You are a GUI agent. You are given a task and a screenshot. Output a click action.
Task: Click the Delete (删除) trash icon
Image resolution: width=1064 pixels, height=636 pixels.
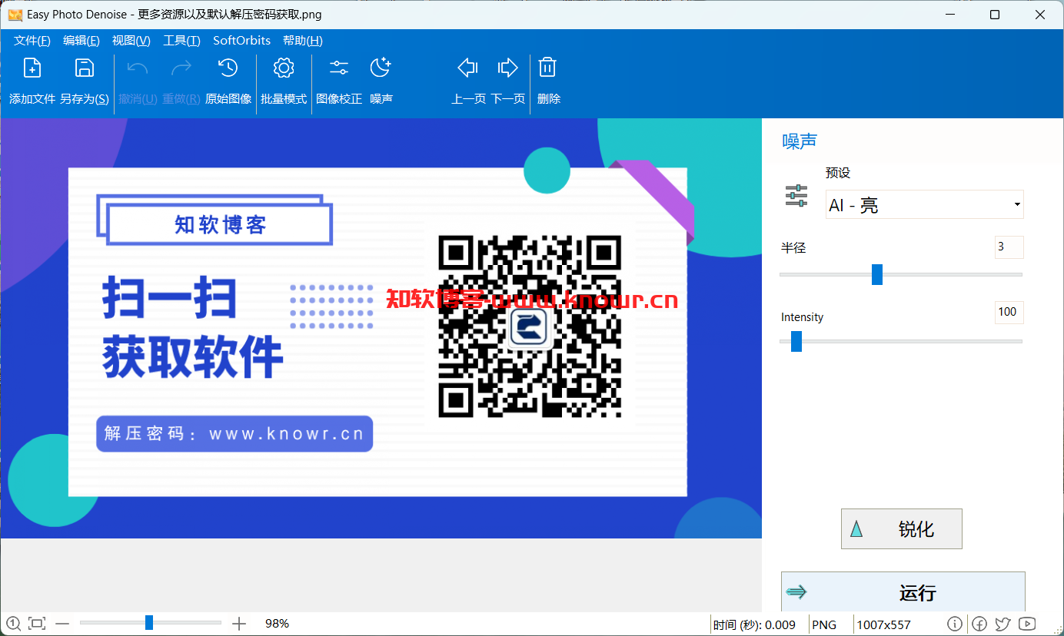[547, 68]
